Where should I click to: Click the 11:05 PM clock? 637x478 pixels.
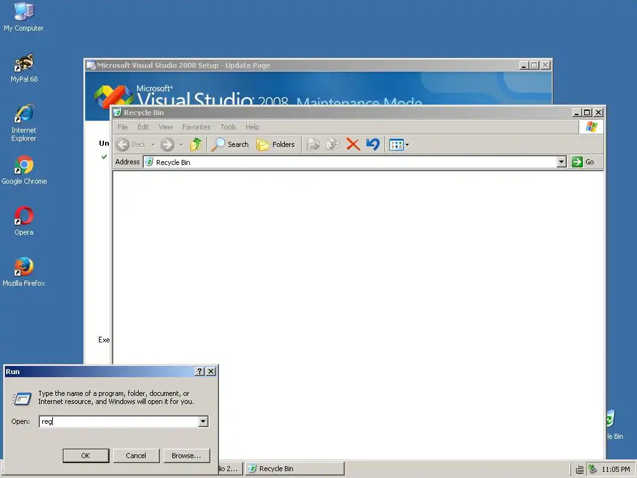tap(615, 469)
